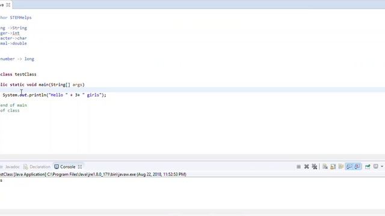385x216 pixels.
Task: Click the Declaration tab icon
Action: pyautogui.click(x=25, y=167)
